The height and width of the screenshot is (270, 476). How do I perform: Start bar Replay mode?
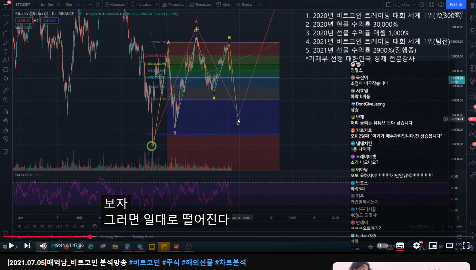(244, 4)
